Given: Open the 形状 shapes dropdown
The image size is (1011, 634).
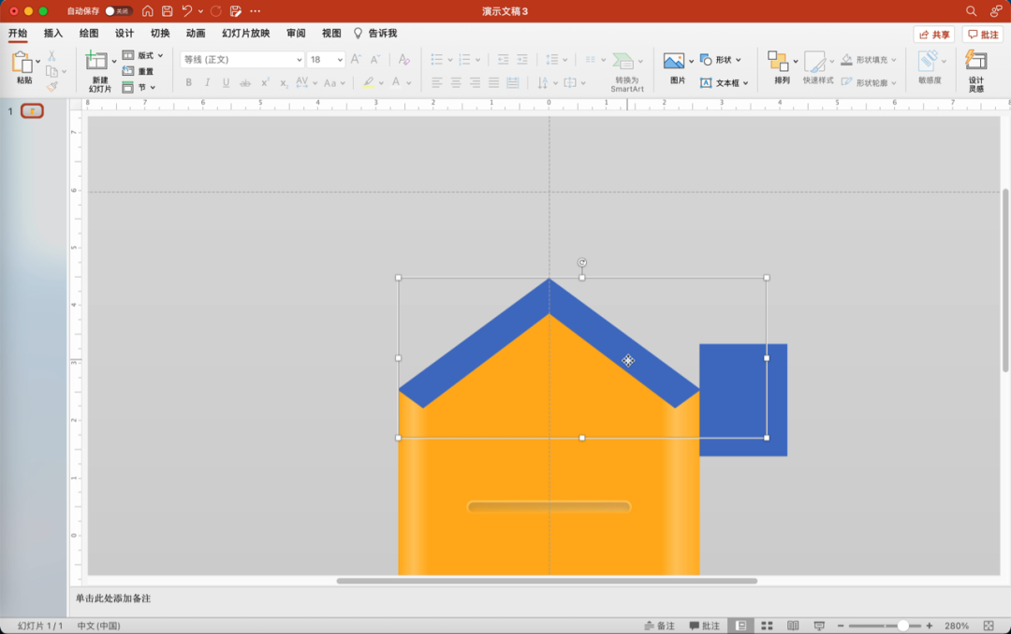Looking at the screenshot, I should 721,59.
